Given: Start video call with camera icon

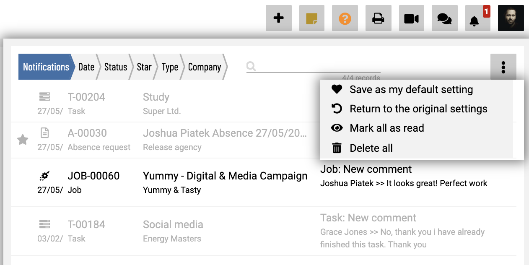Looking at the screenshot, I should [411, 18].
